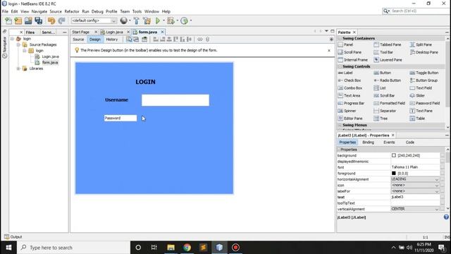
Task: Pick the Tabbed Pane component in Palette
Action: click(x=387, y=44)
